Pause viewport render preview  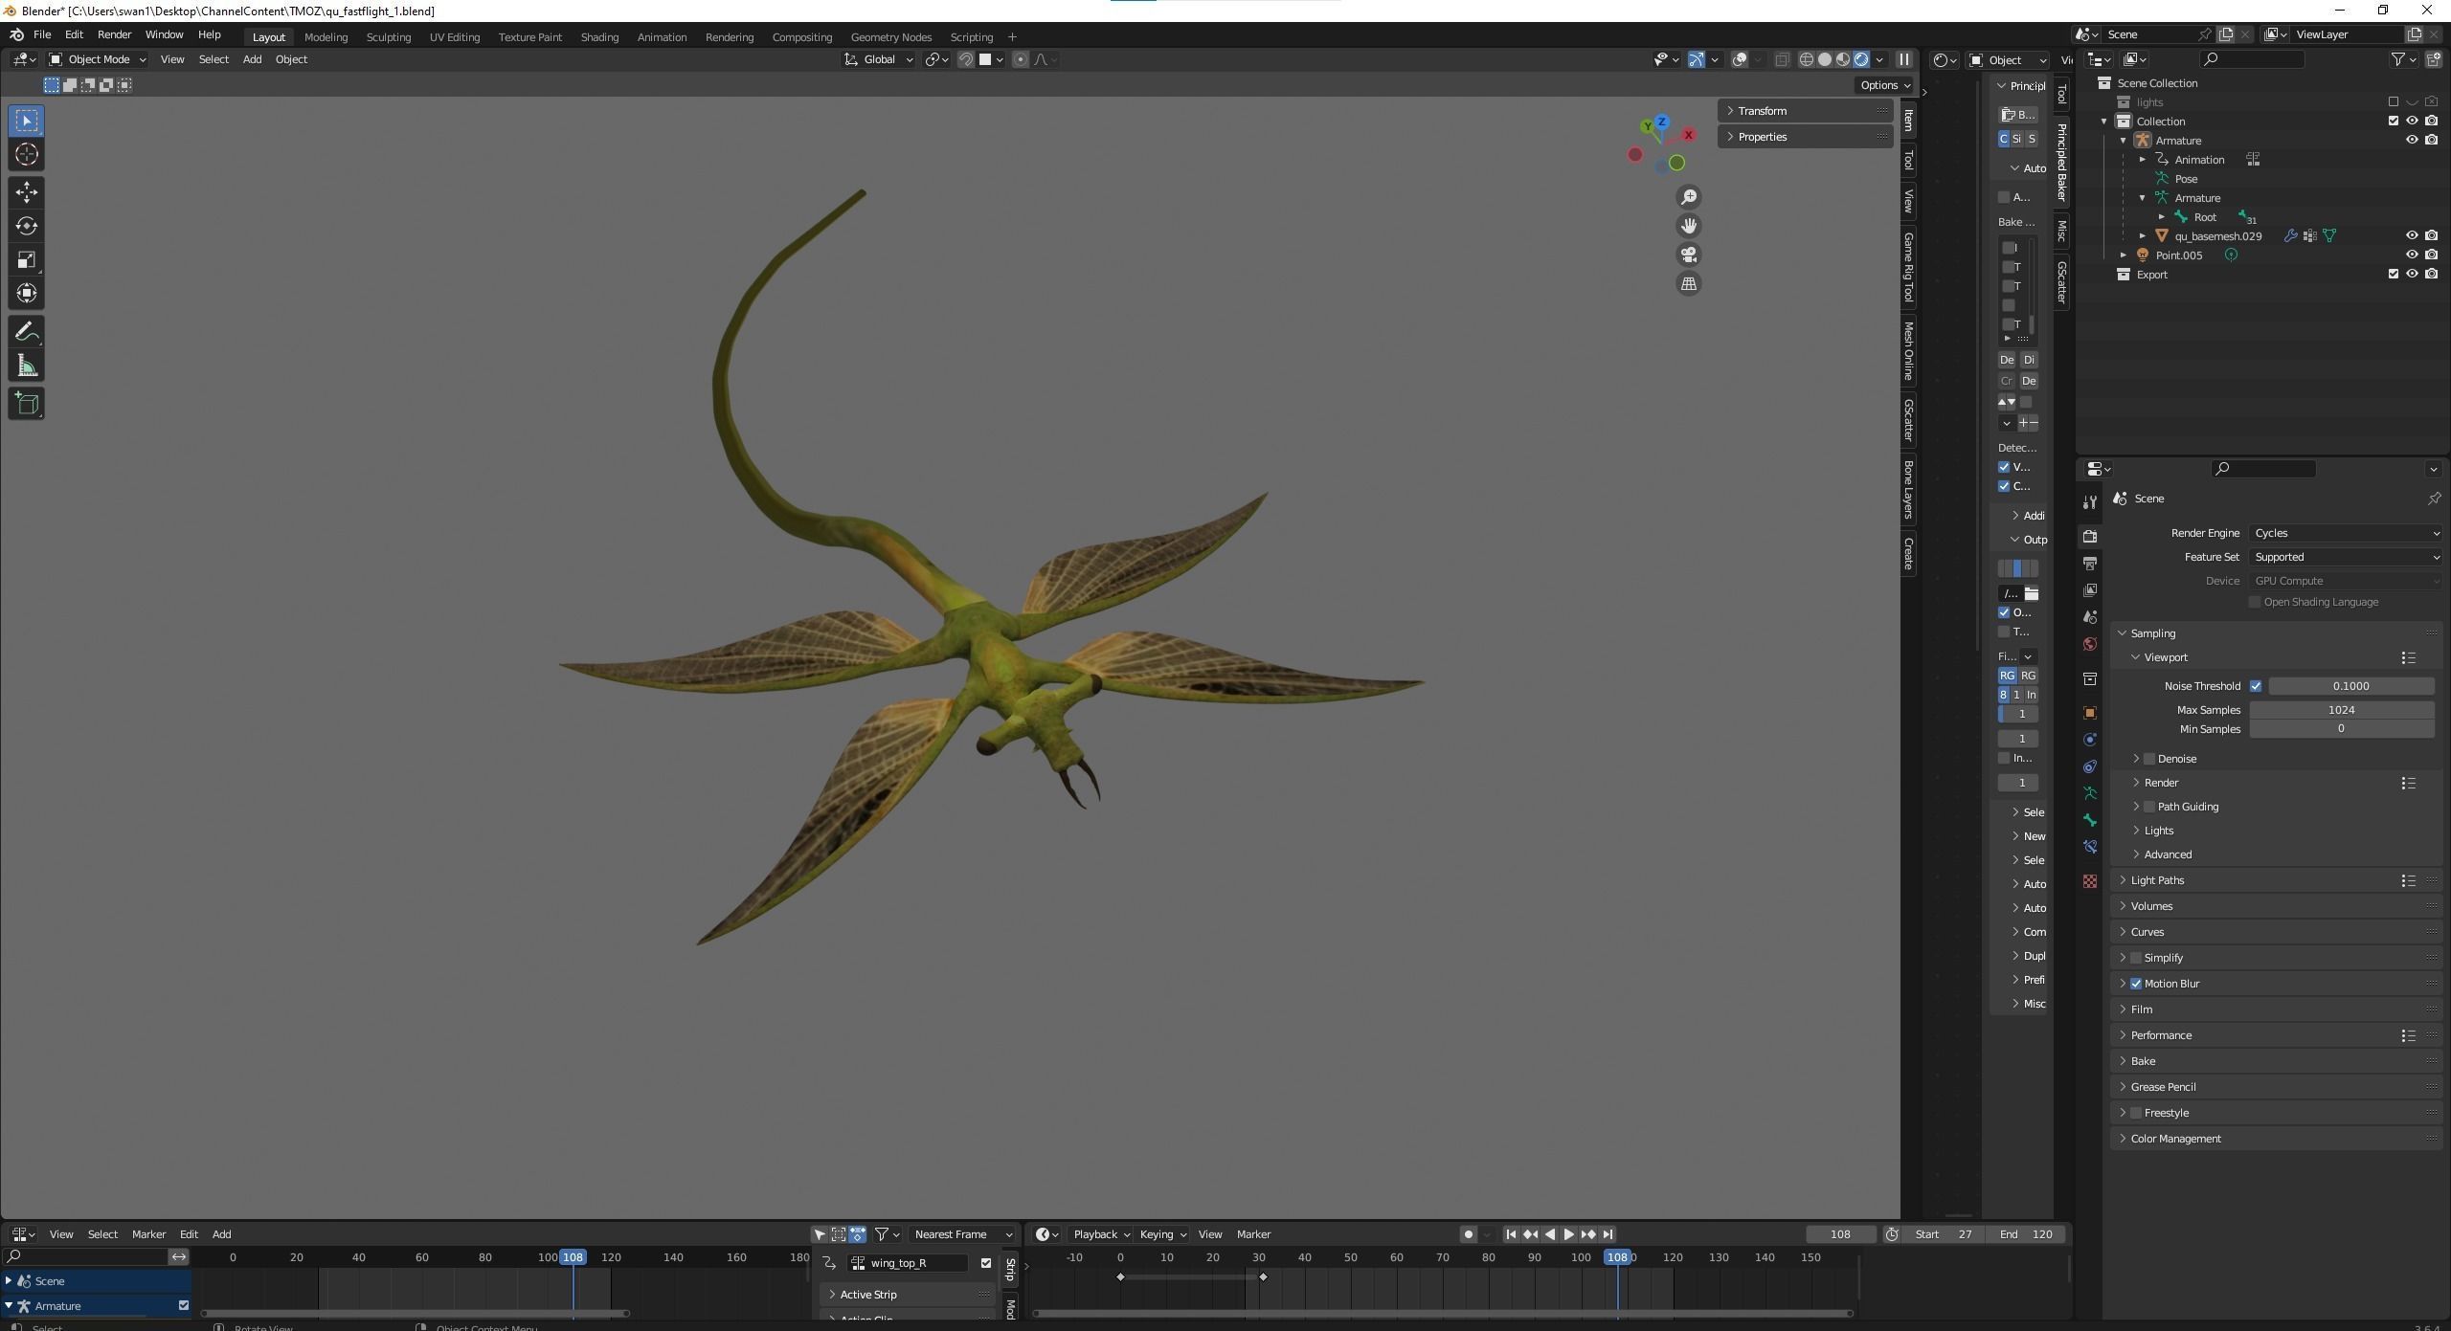click(1904, 59)
